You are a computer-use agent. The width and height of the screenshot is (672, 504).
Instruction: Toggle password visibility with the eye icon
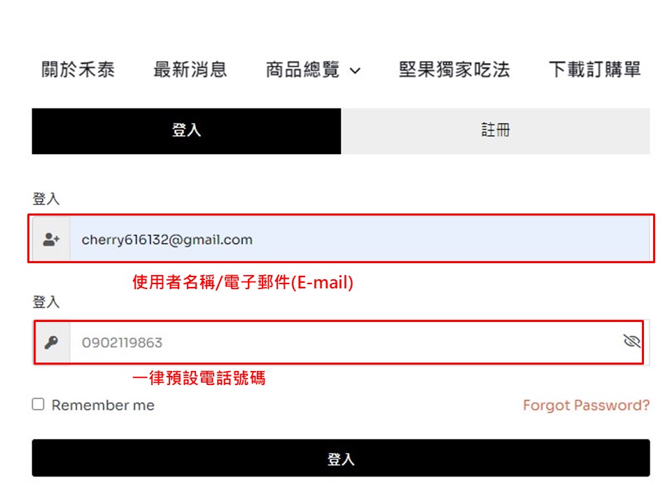click(x=632, y=342)
